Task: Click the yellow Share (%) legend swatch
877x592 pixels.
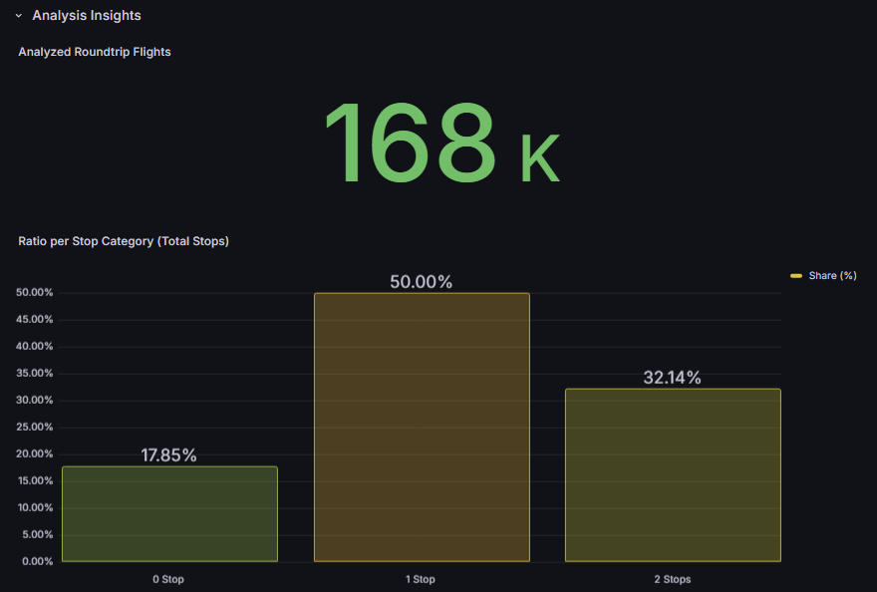Action: pos(796,276)
